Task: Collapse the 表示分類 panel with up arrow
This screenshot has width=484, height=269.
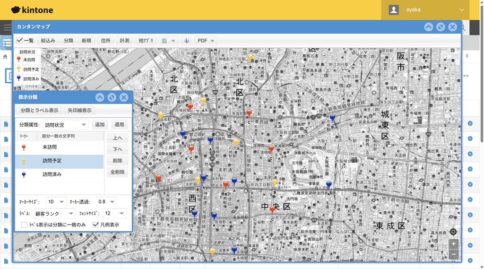Action: (x=100, y=97)
